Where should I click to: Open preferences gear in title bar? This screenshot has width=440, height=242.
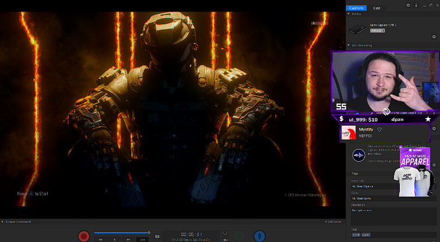409,5
